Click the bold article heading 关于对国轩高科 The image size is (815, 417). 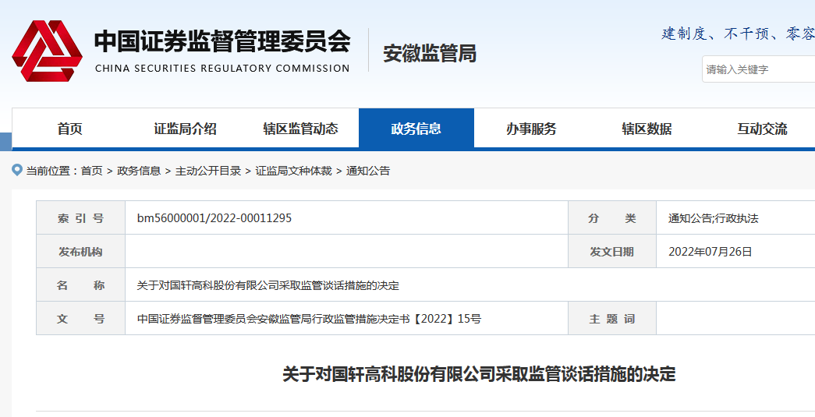(x=479, y=374)
